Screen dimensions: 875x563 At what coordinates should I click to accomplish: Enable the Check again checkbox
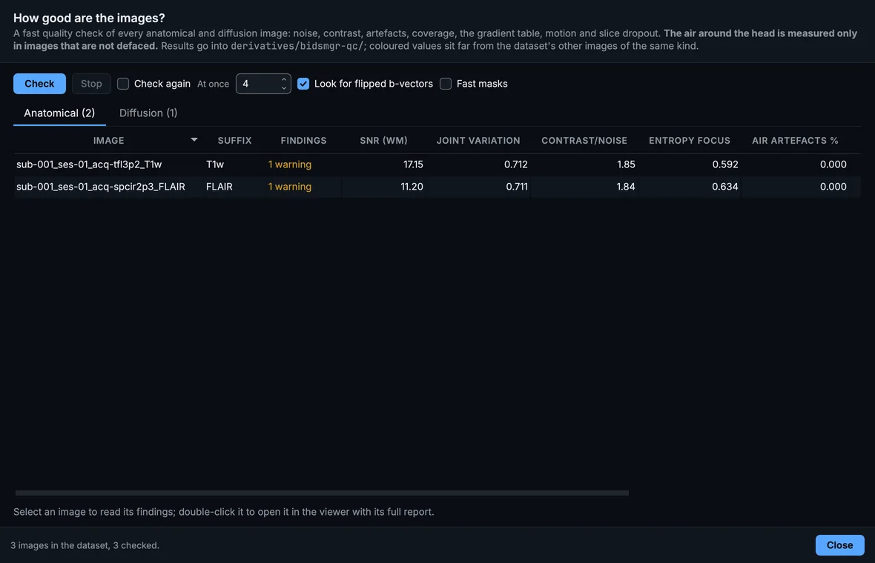123,84
